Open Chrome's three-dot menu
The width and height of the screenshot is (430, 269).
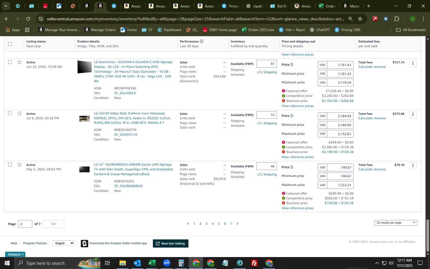point(423,19)
